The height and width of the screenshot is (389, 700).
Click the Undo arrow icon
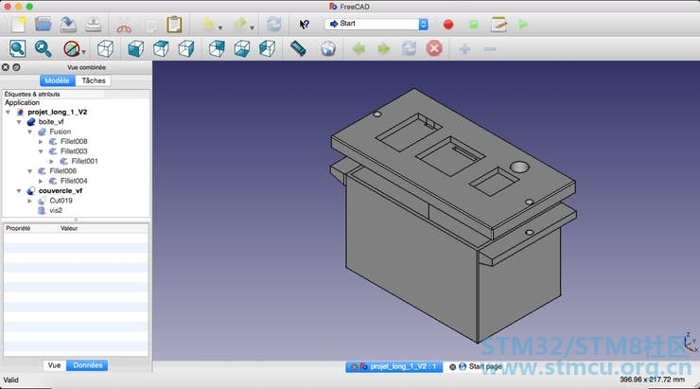click(x=208, y=24)
